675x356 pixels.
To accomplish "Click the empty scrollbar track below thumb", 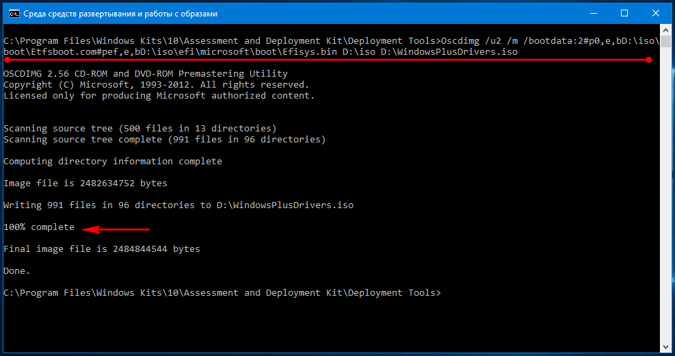I will point(665,194).
